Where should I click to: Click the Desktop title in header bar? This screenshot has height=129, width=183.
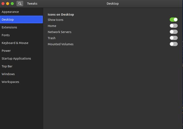coord(113,4)
